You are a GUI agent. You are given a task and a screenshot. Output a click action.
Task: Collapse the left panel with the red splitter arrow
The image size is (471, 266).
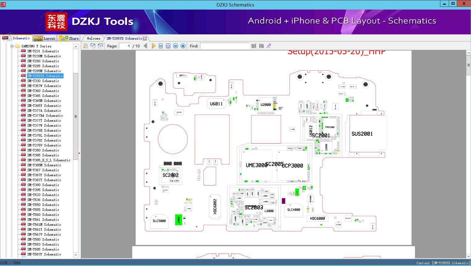(79, 153)
